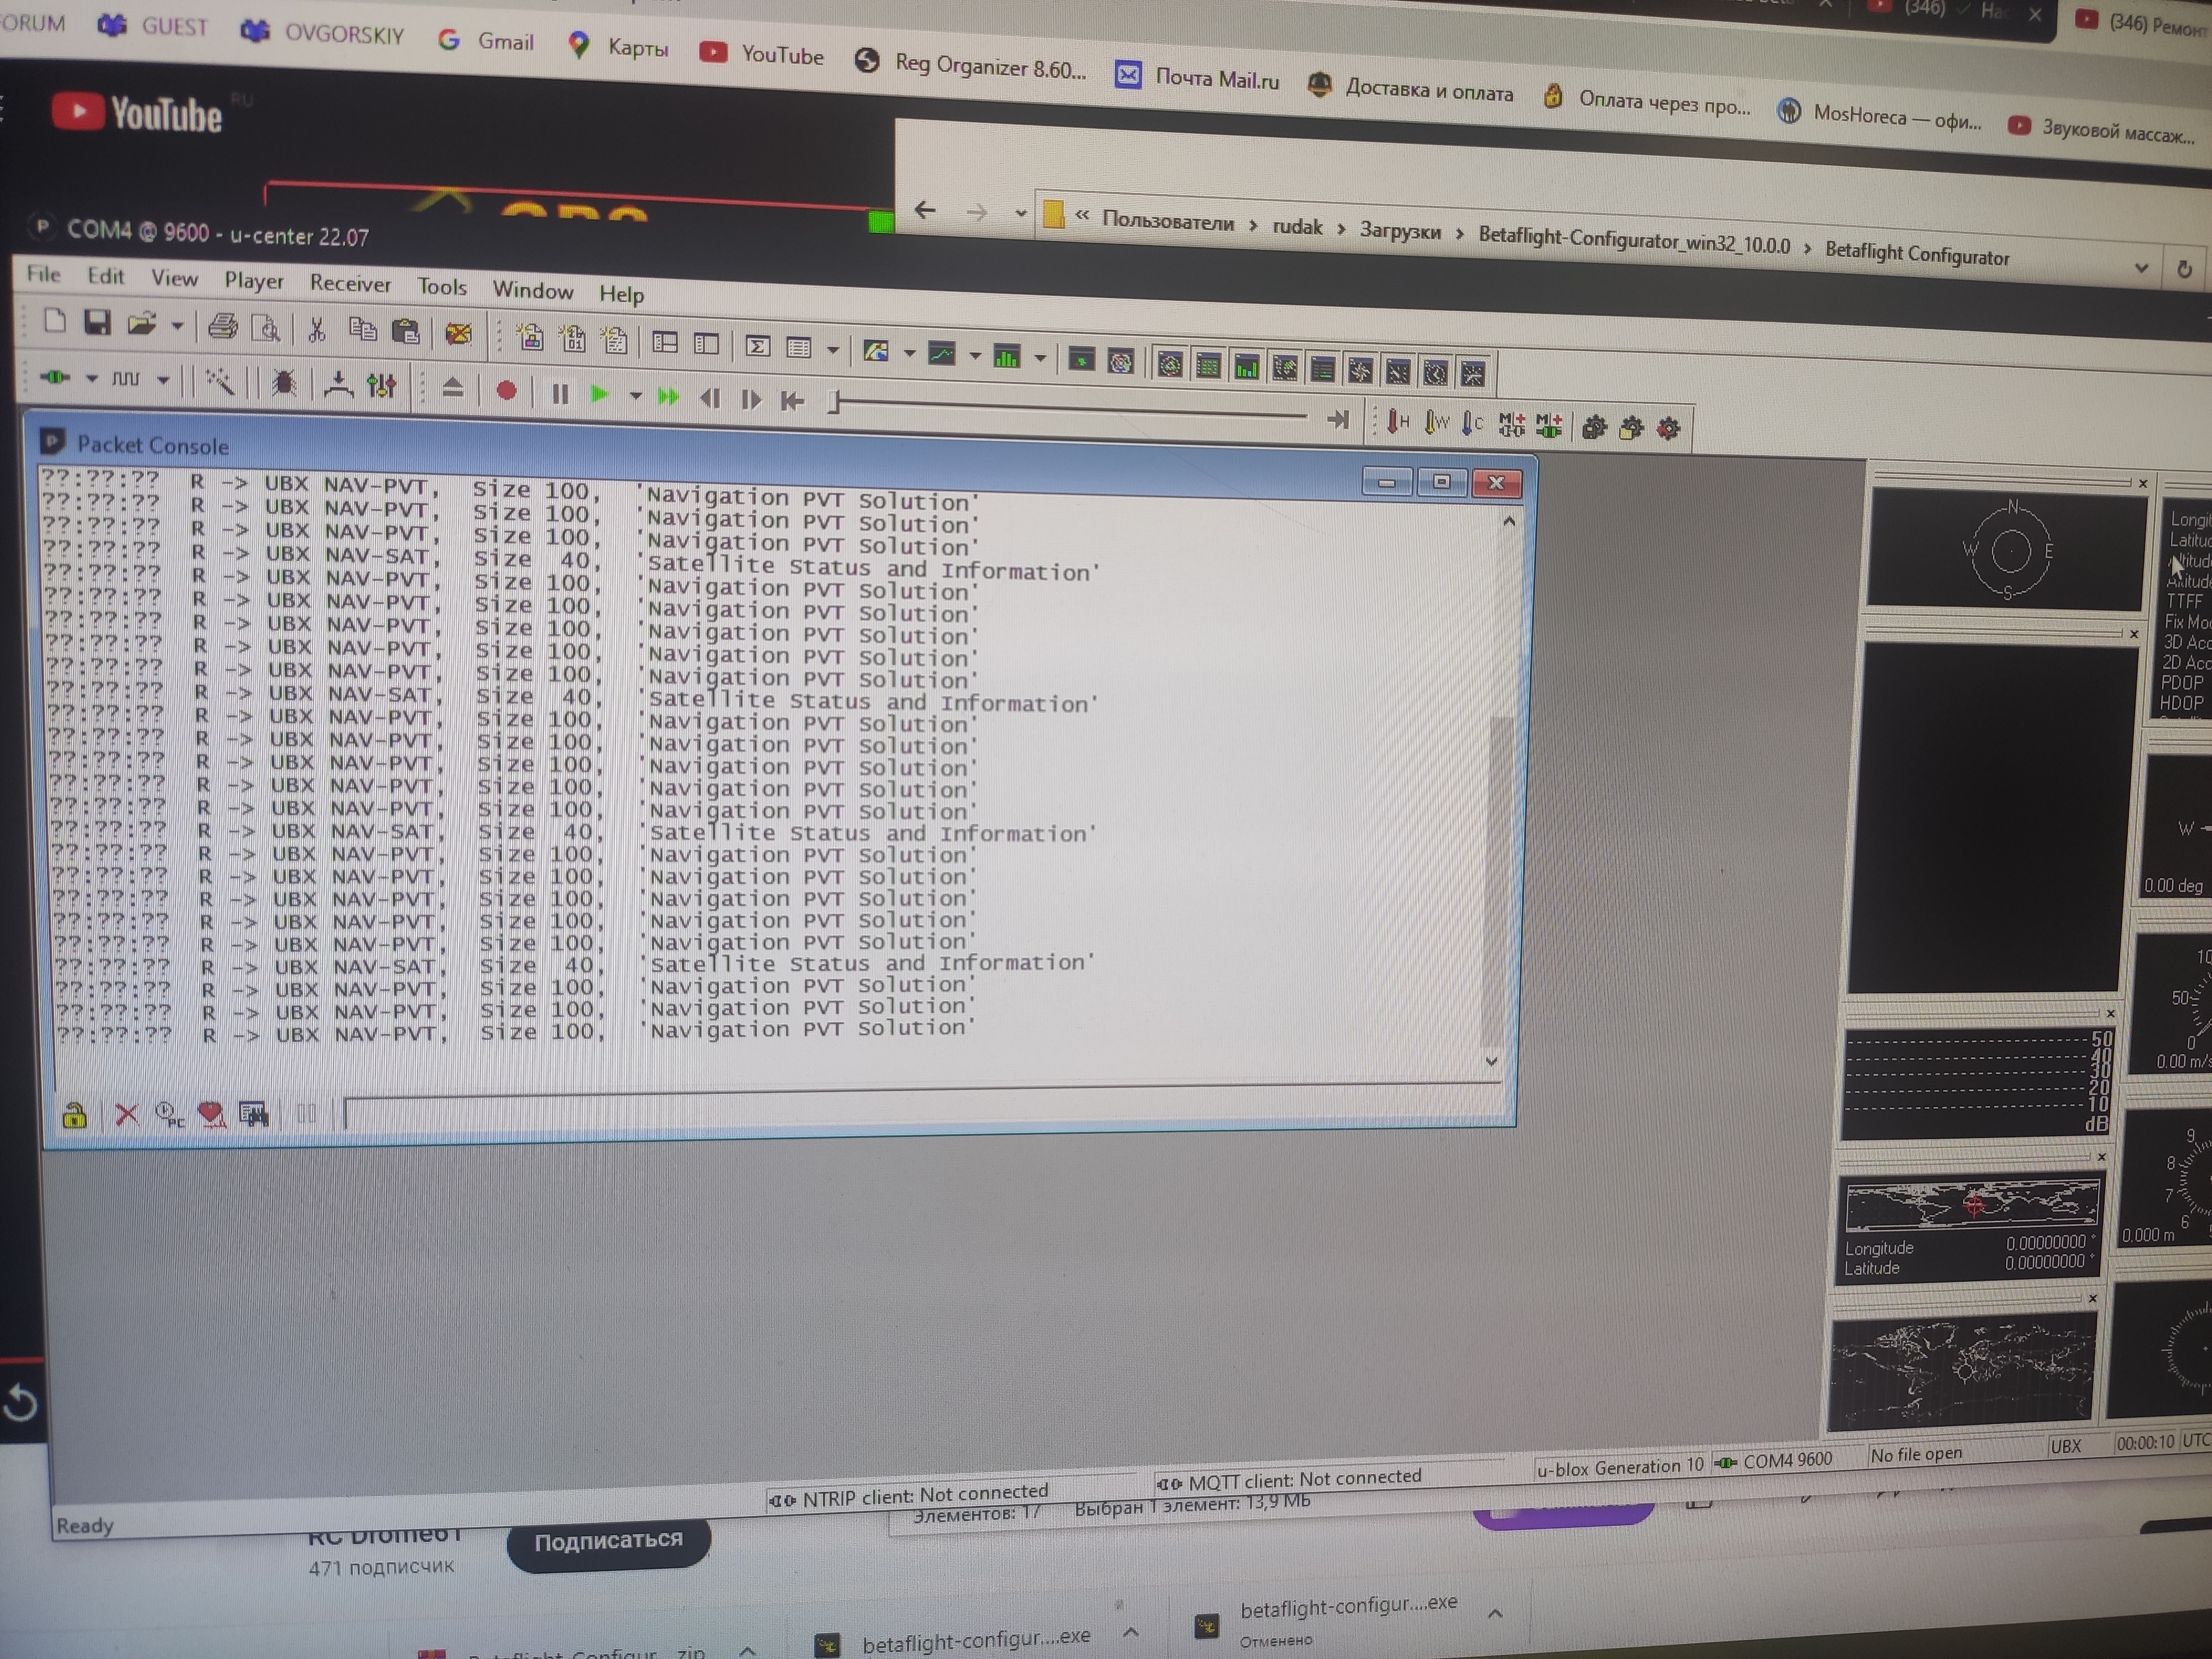
Task: Click the green fast-forward double arrow button
Action: (668, 397)
